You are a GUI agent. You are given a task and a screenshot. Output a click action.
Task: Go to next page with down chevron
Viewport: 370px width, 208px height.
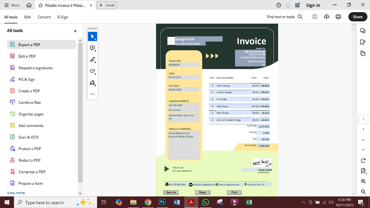click(363, 150)
